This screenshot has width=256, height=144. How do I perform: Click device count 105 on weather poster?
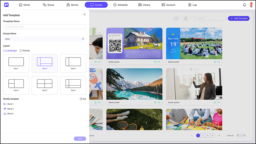pos(217,62)
